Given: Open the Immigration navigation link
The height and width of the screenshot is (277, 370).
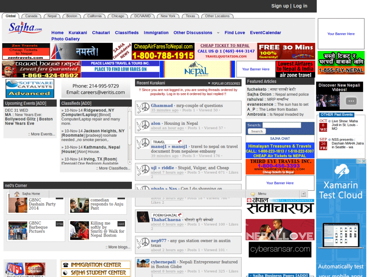Looking at the screenshot, I should 156,33.
